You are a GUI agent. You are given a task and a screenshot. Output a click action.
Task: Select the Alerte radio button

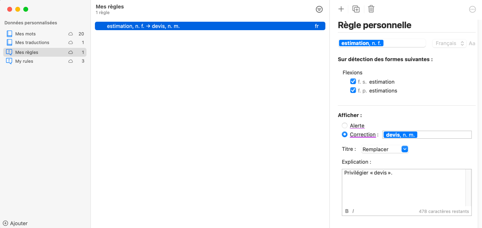pos(345,125)
